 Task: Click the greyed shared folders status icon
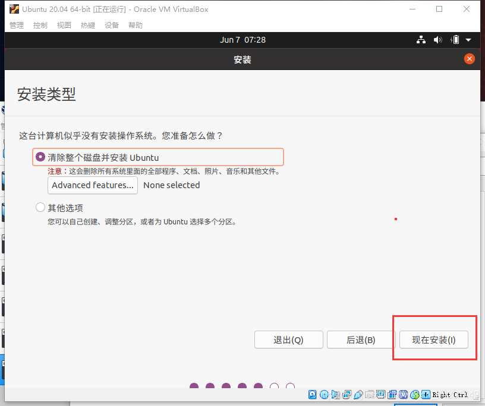[369, 394]
